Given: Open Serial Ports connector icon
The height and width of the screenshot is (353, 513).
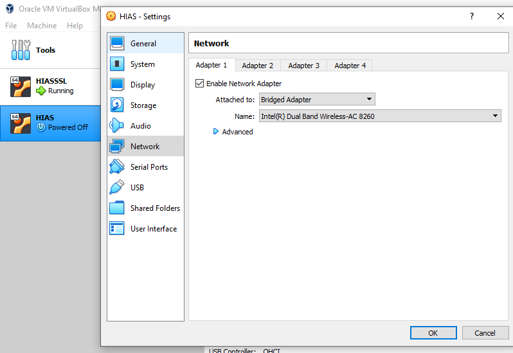Looking at the screenshot, I should click(x=117, y=167).
